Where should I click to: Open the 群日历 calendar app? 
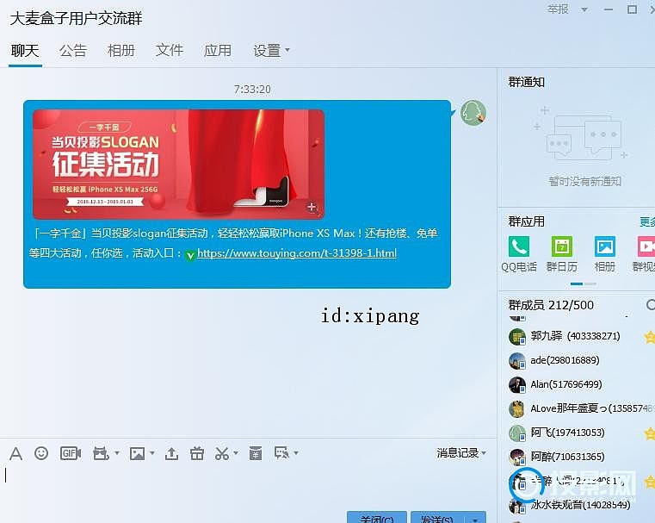pyautogui.click(x=561, y=253)
